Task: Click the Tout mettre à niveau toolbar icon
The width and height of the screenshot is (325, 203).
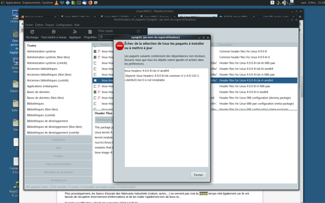Action: (x=54, y=32)
